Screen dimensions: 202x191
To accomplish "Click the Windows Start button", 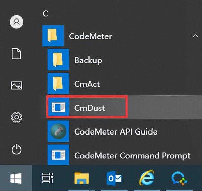I will point(16,178).
